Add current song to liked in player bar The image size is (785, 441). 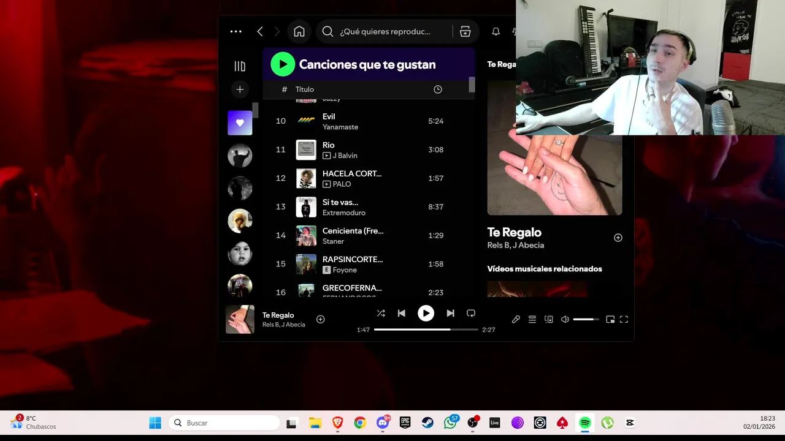320,319
